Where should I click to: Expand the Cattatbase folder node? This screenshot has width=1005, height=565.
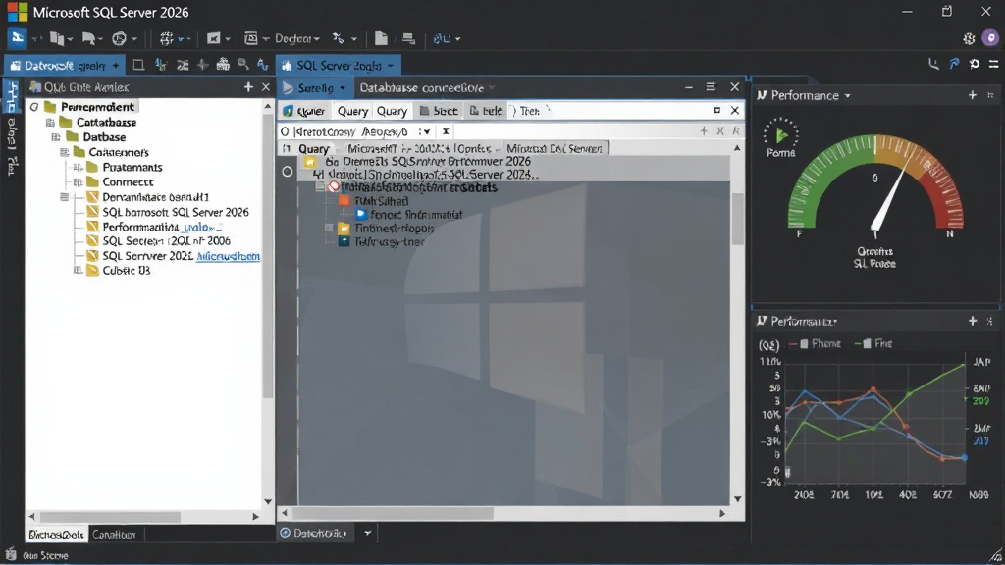point(50,123)
